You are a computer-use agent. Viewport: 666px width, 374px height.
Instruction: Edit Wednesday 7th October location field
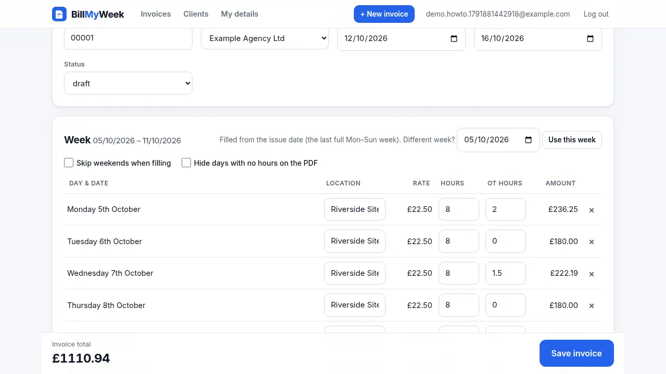tap(355, 273)
